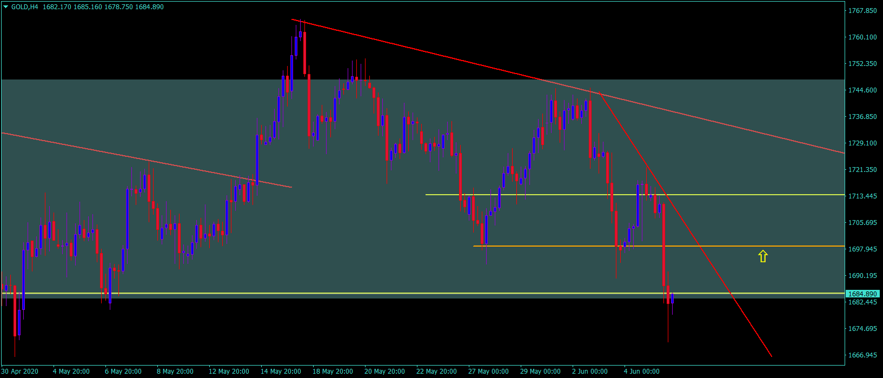The width and height of the screenshot is (883, 378).
Task: Click price scale value 1760.100
Action: coord(862,37)
